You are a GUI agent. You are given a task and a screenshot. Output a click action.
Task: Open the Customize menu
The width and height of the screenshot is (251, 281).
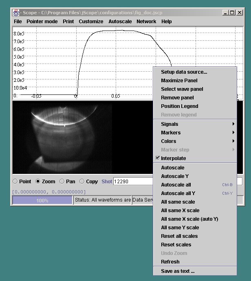click(x=91, y=21)
